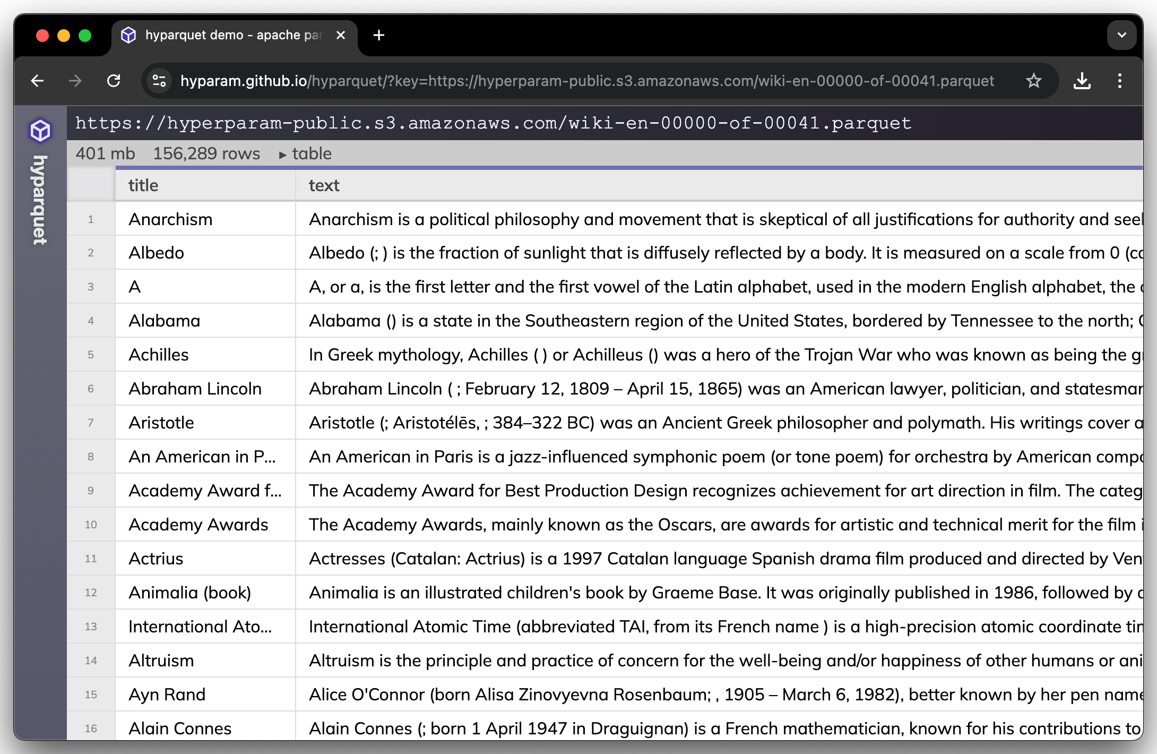
Task: Click the hyparquet cube logo in sidebar
Action: click(40, 131)
